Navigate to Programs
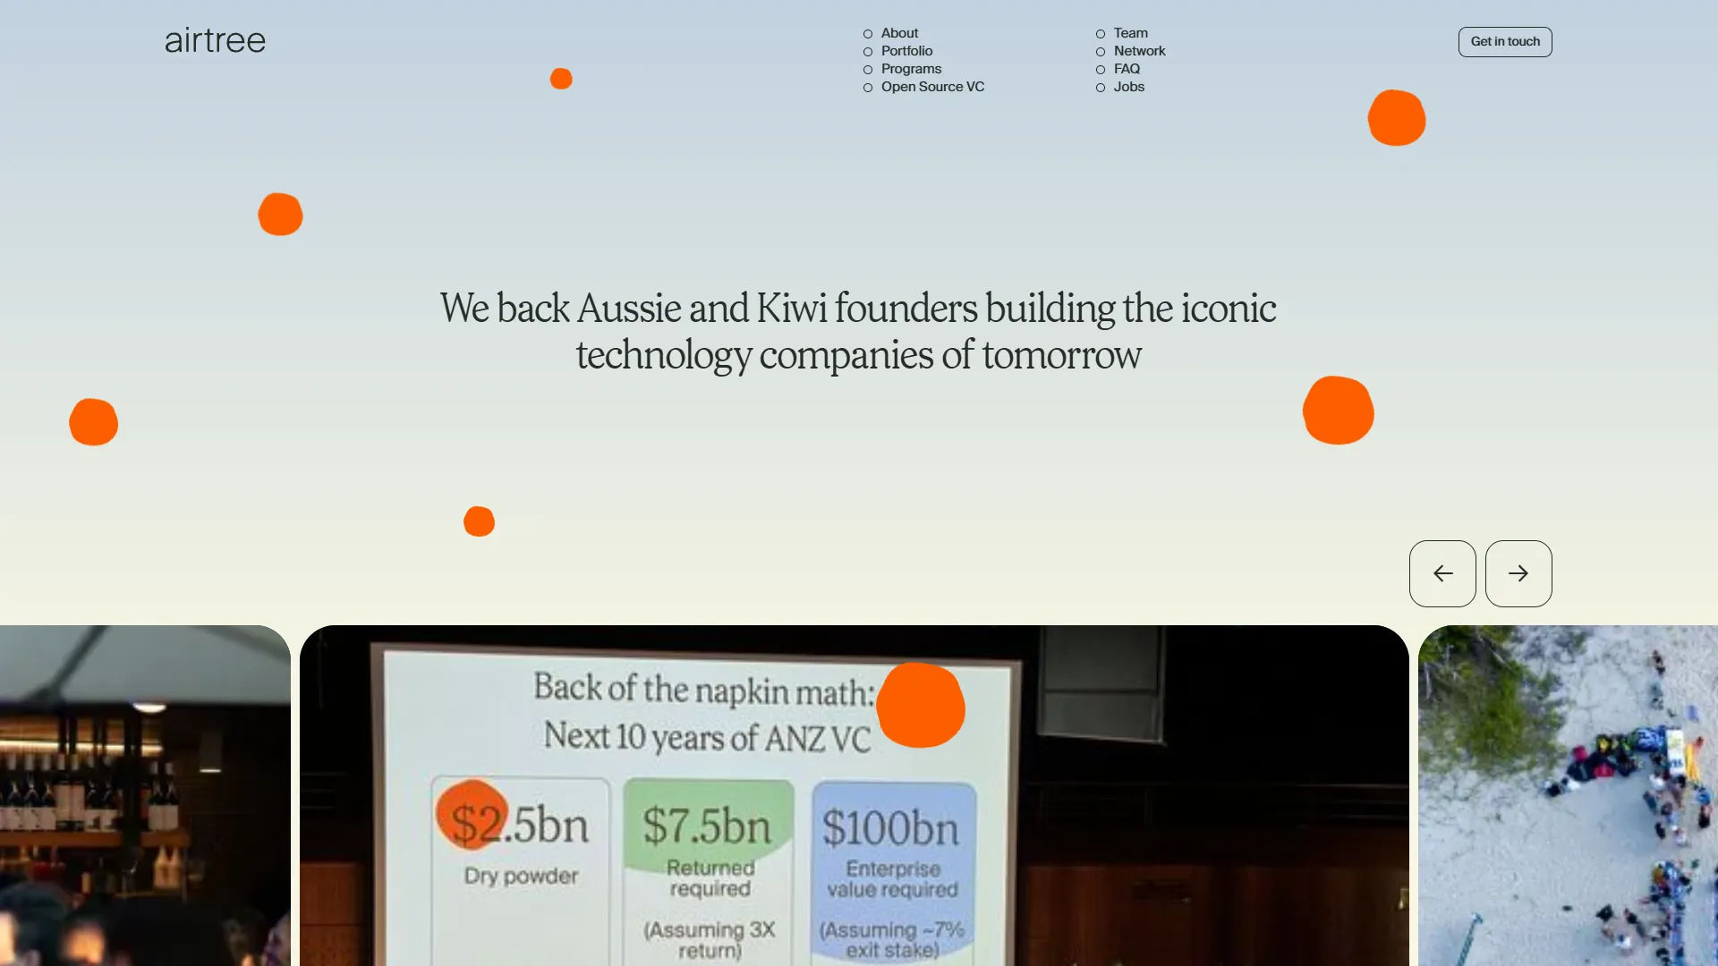The height and width of the screenshot is (966, 1718). 911,69
